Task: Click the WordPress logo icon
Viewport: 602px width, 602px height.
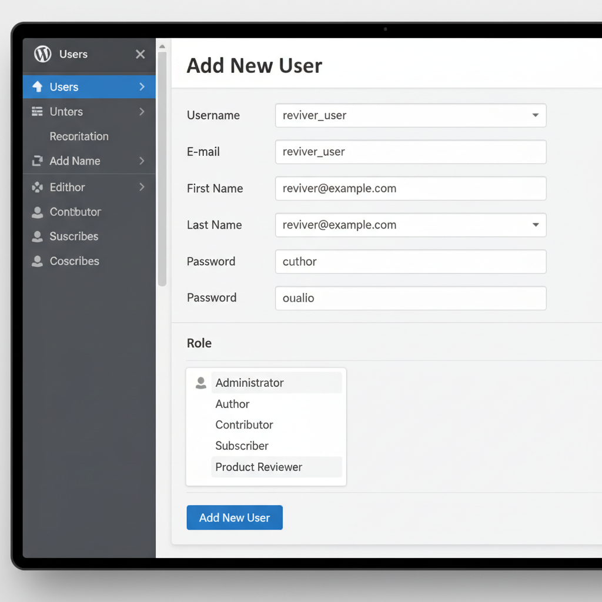Action: (42, 54)
